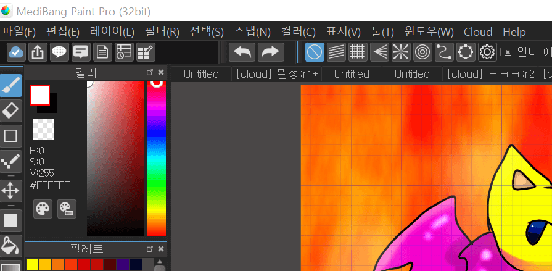552x271 pixels.
Task: Select the white foreground color swatch
Action: coord(39,95)
